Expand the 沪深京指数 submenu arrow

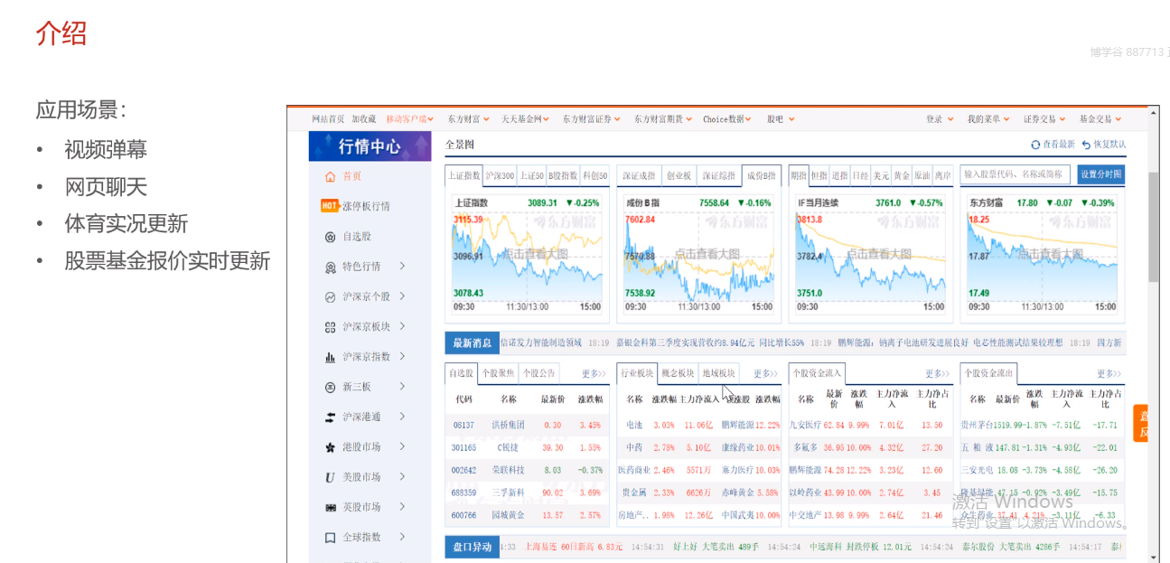coord(402,356)
